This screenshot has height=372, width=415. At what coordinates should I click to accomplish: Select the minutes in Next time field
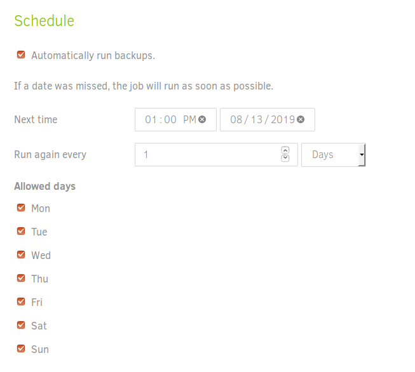click(170, 119)
